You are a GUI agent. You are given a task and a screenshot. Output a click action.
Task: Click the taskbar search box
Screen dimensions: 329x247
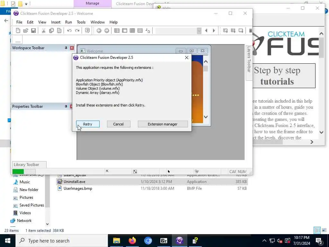pos(62,241)
